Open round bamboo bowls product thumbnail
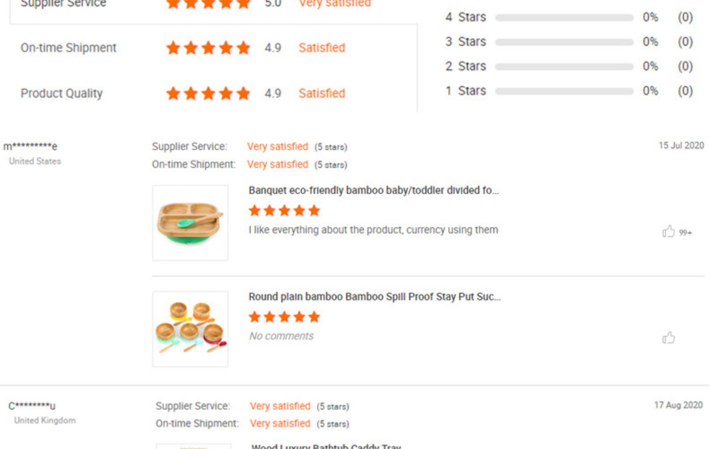 pos(190,329)
